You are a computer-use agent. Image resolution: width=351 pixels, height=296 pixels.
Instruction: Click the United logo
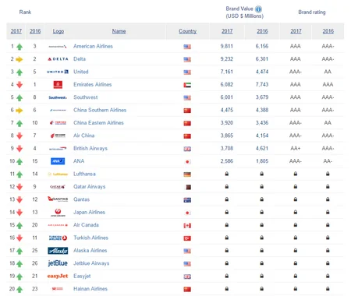tap(58, 72)
